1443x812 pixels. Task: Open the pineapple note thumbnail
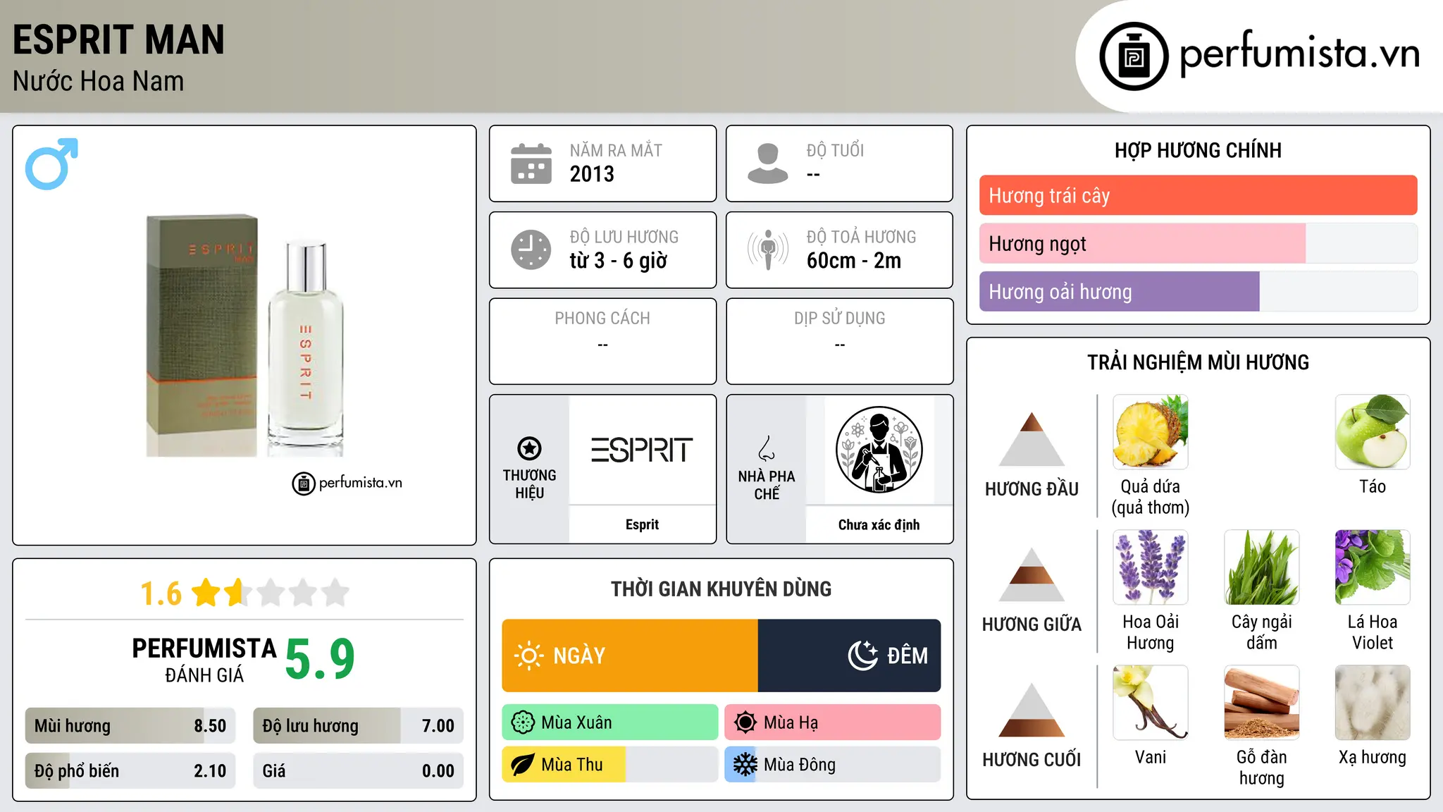pyautogui.click(x=1151, y=432)
